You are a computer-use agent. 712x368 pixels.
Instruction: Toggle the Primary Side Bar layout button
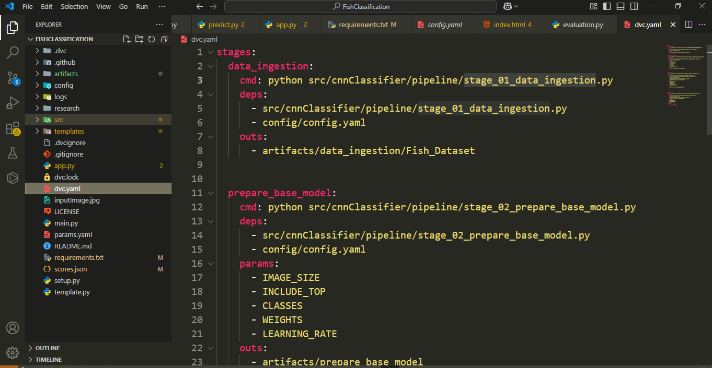coord(607,6)
